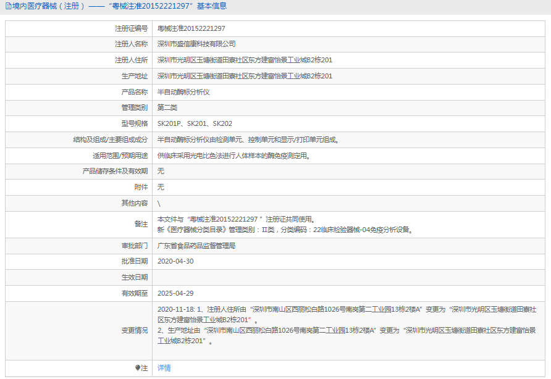
Task: Click the 产品名称 label
Action: coord(135,92)
